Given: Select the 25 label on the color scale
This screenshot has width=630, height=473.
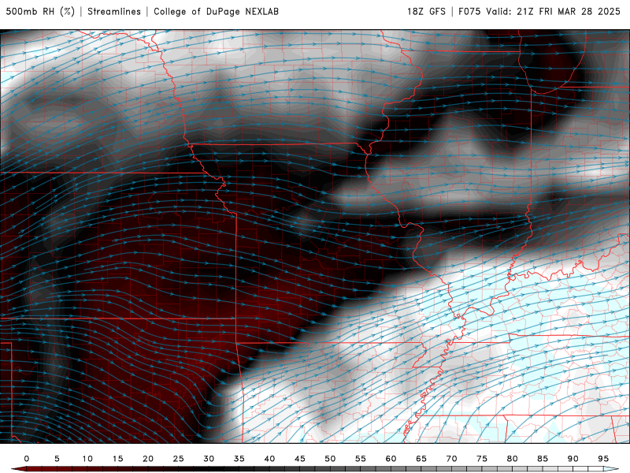Looking at the screenshot, I should point(179,459).
